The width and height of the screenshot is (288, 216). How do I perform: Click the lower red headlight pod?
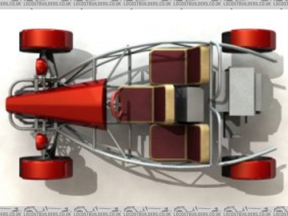[41, 141]
